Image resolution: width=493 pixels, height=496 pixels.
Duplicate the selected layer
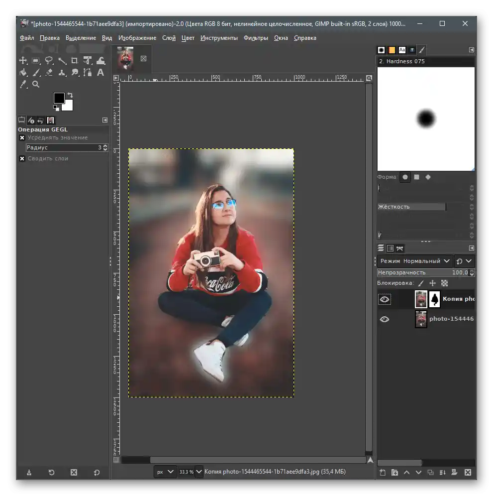(430, 472)
